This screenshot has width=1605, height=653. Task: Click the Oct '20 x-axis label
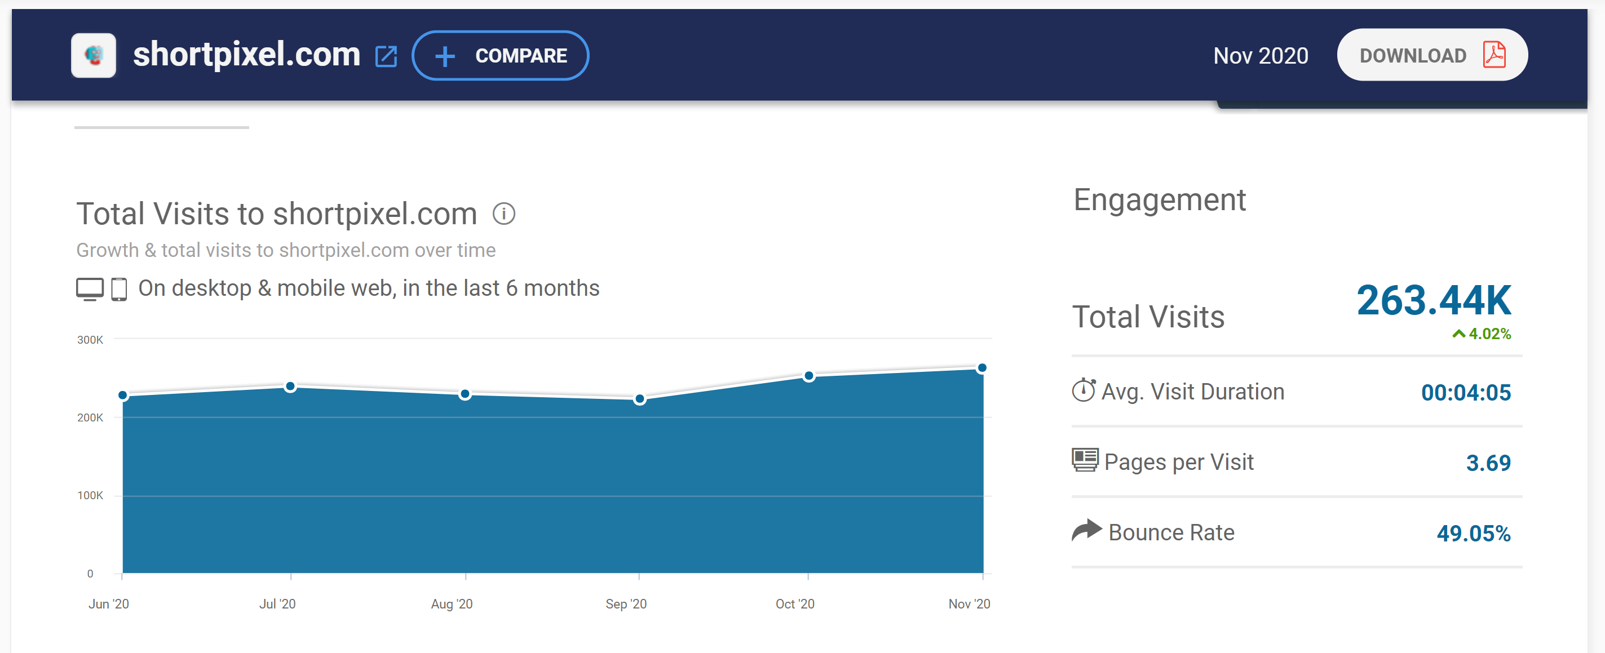click(794, 604)
